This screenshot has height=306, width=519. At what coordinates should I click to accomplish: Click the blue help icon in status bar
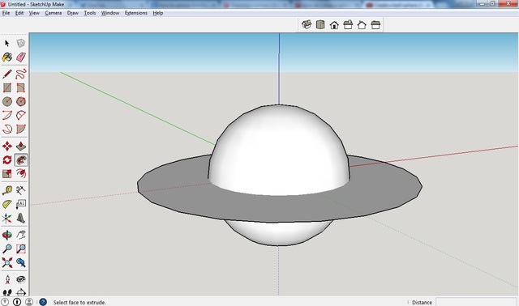43,302
